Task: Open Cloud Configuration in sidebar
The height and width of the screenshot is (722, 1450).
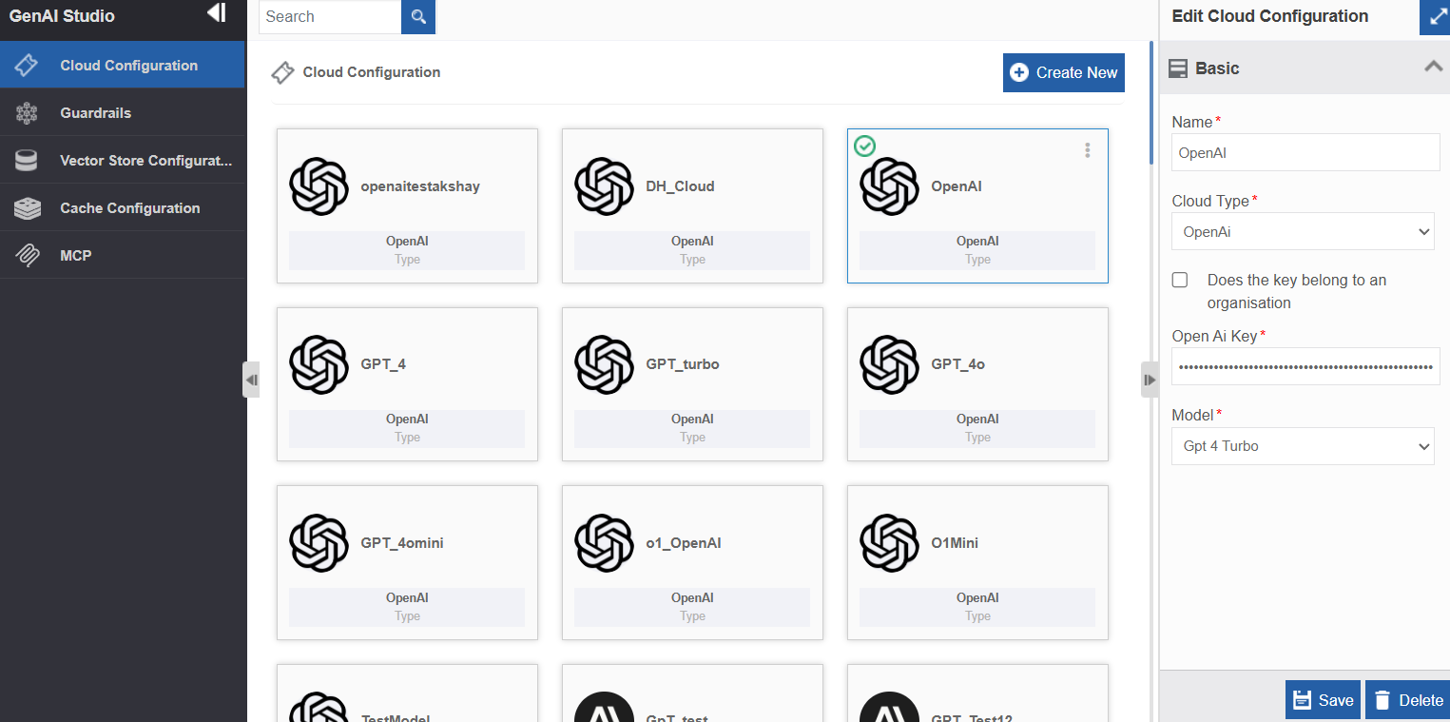Action: pos(123,66)
